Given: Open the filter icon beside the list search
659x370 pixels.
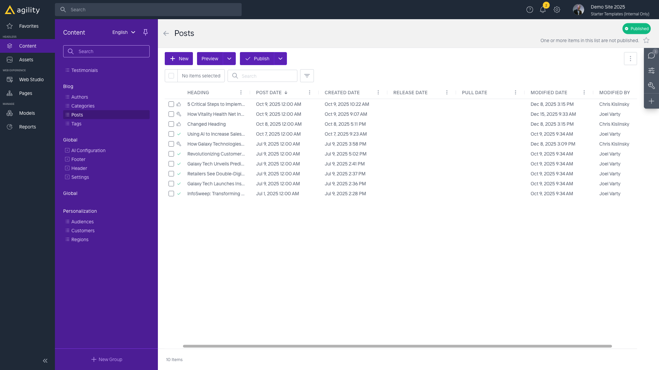Looking at the screenshot, I should pos(307,76).
